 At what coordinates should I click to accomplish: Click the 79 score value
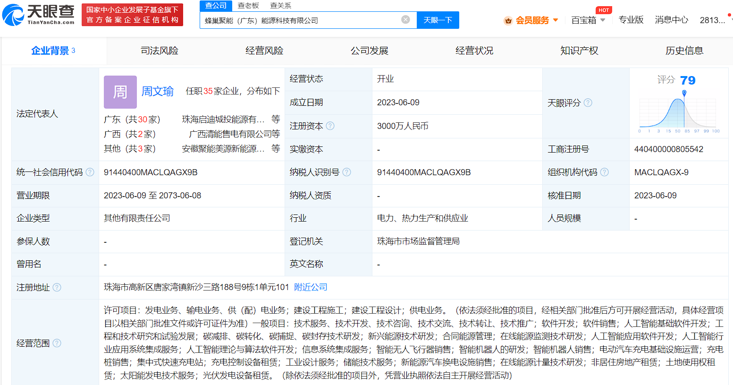[688, 80]
